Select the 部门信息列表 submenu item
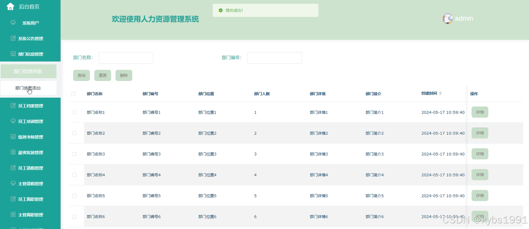Screen dimensions: 529x229 [x=28, y=71]
